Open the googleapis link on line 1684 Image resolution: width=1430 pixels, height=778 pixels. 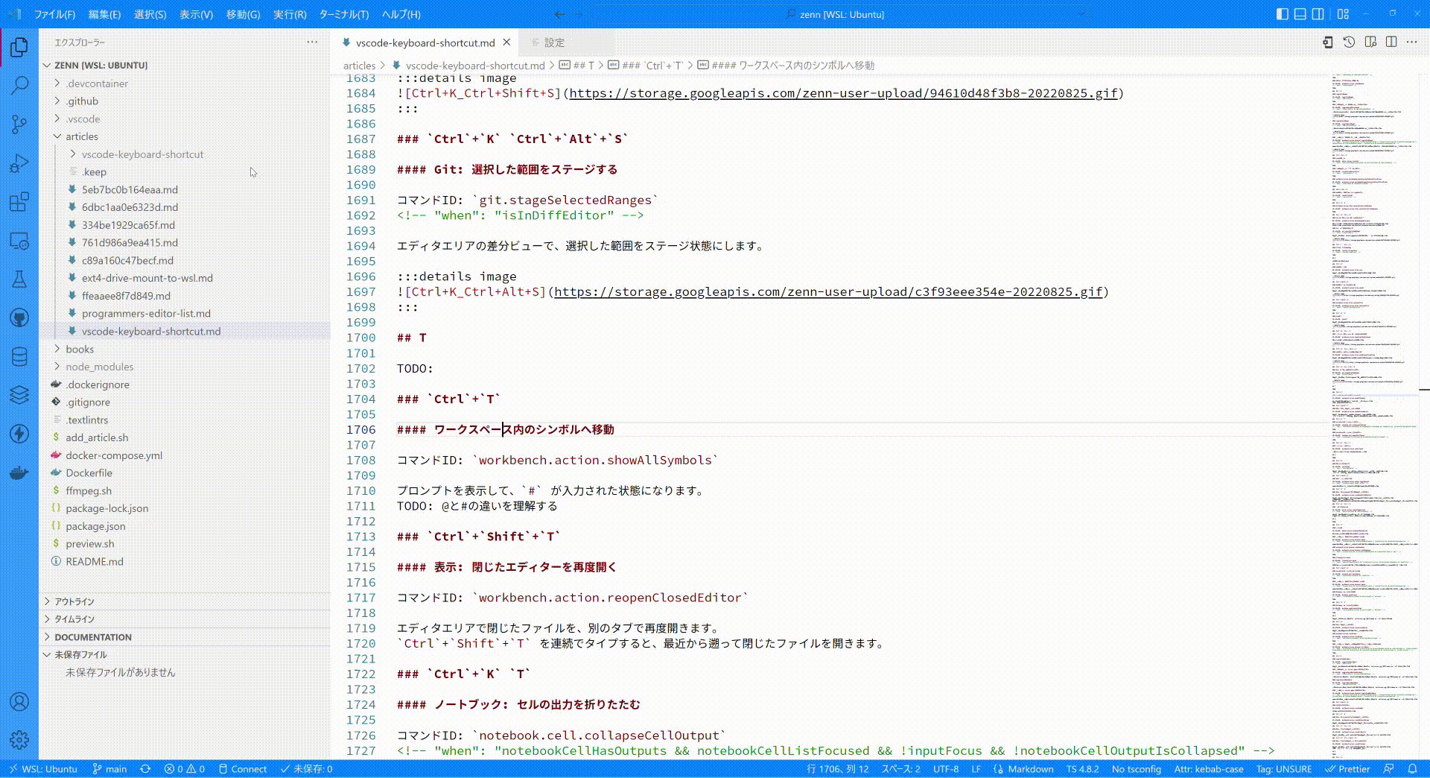tap(843, 93)
